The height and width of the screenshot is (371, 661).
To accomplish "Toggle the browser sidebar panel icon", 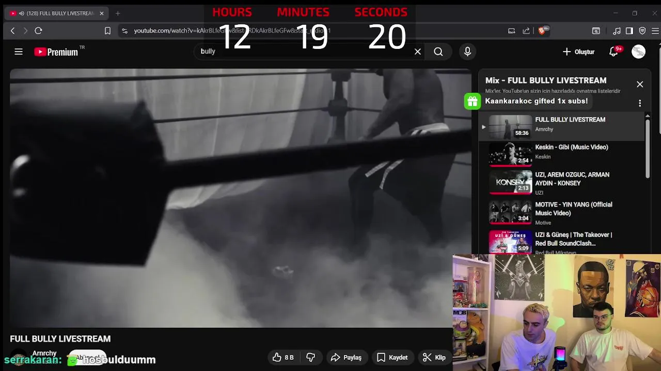I will pyautogui.click(x=629, y=31).
